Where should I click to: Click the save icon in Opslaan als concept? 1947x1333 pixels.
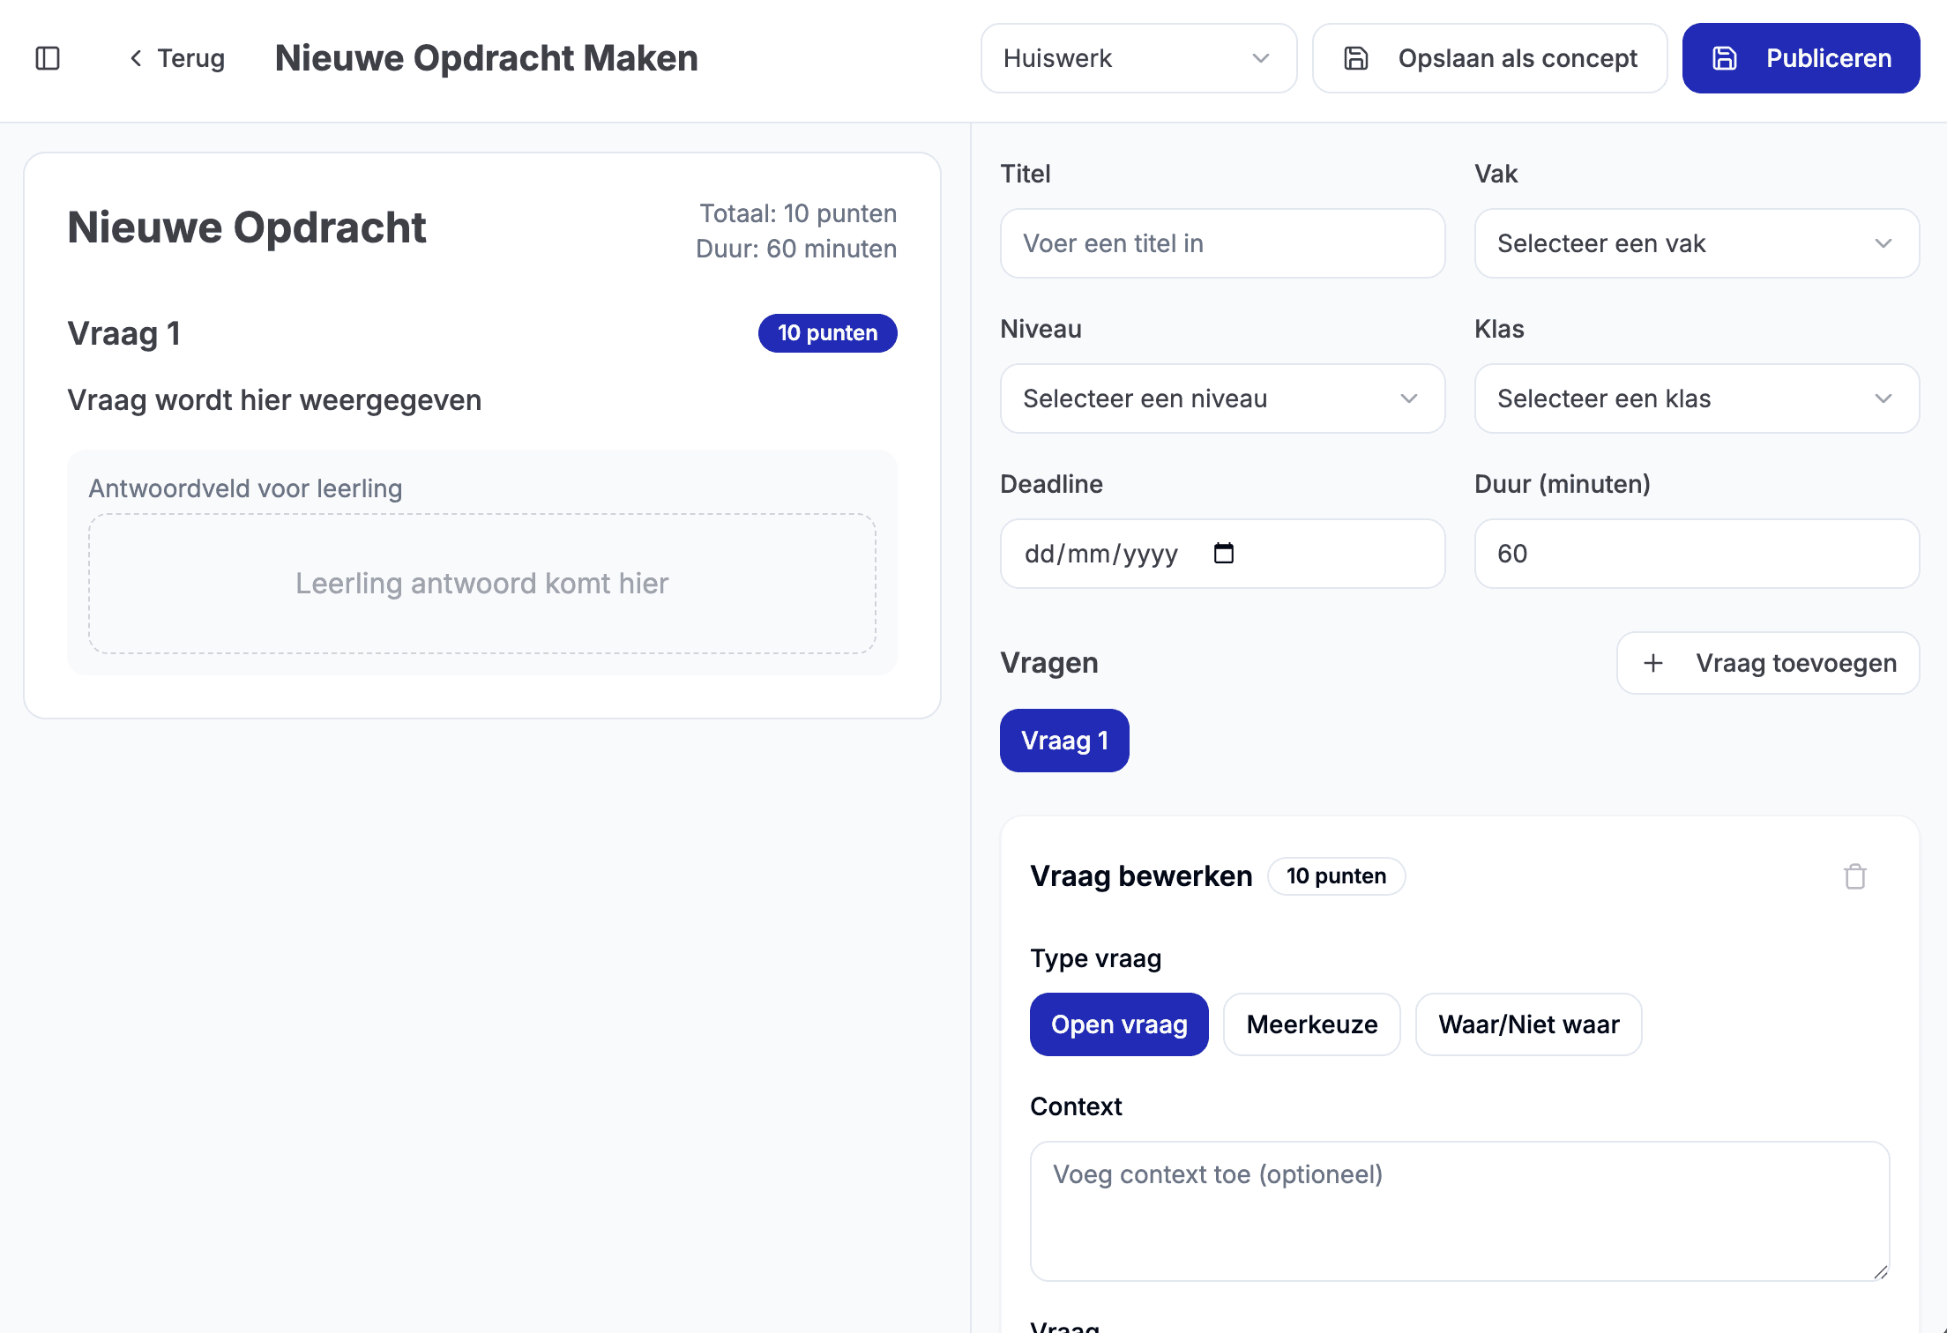[1355, 58]
